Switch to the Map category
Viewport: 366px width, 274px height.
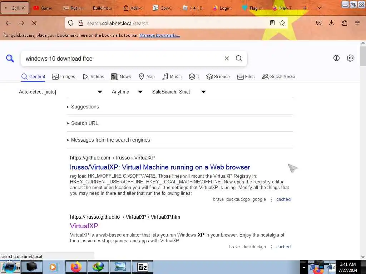pyautogui.click(x=147, y=77)
